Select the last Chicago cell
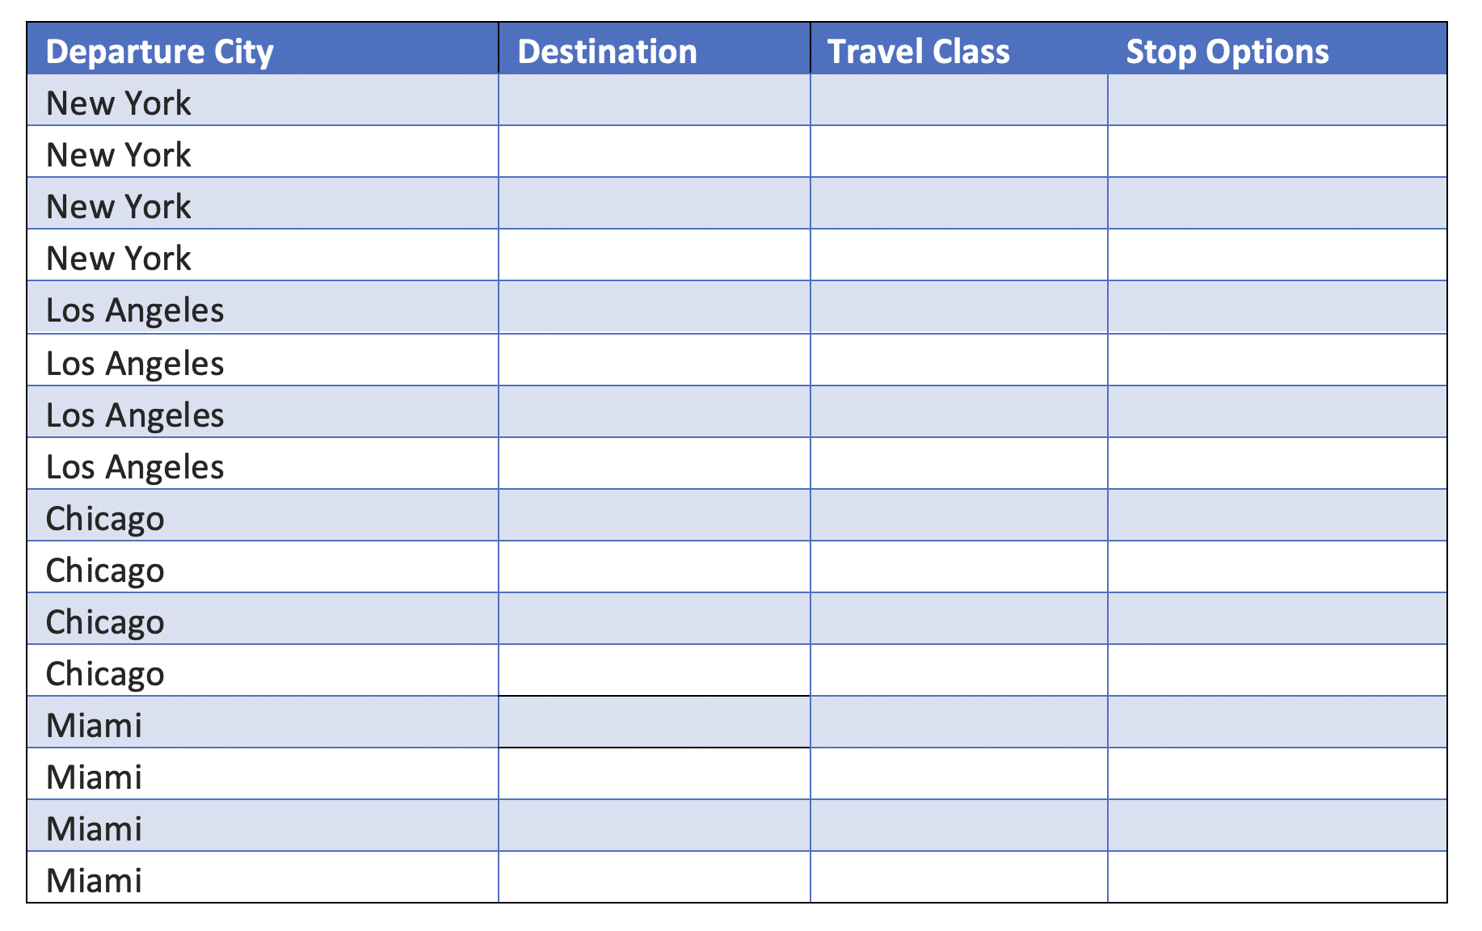Image resolution: width=1482 pixels, height=931 pixels. pyautogui.click(x=105, y=674)
